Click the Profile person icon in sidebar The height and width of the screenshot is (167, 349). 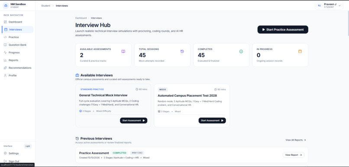coord(5,75)
